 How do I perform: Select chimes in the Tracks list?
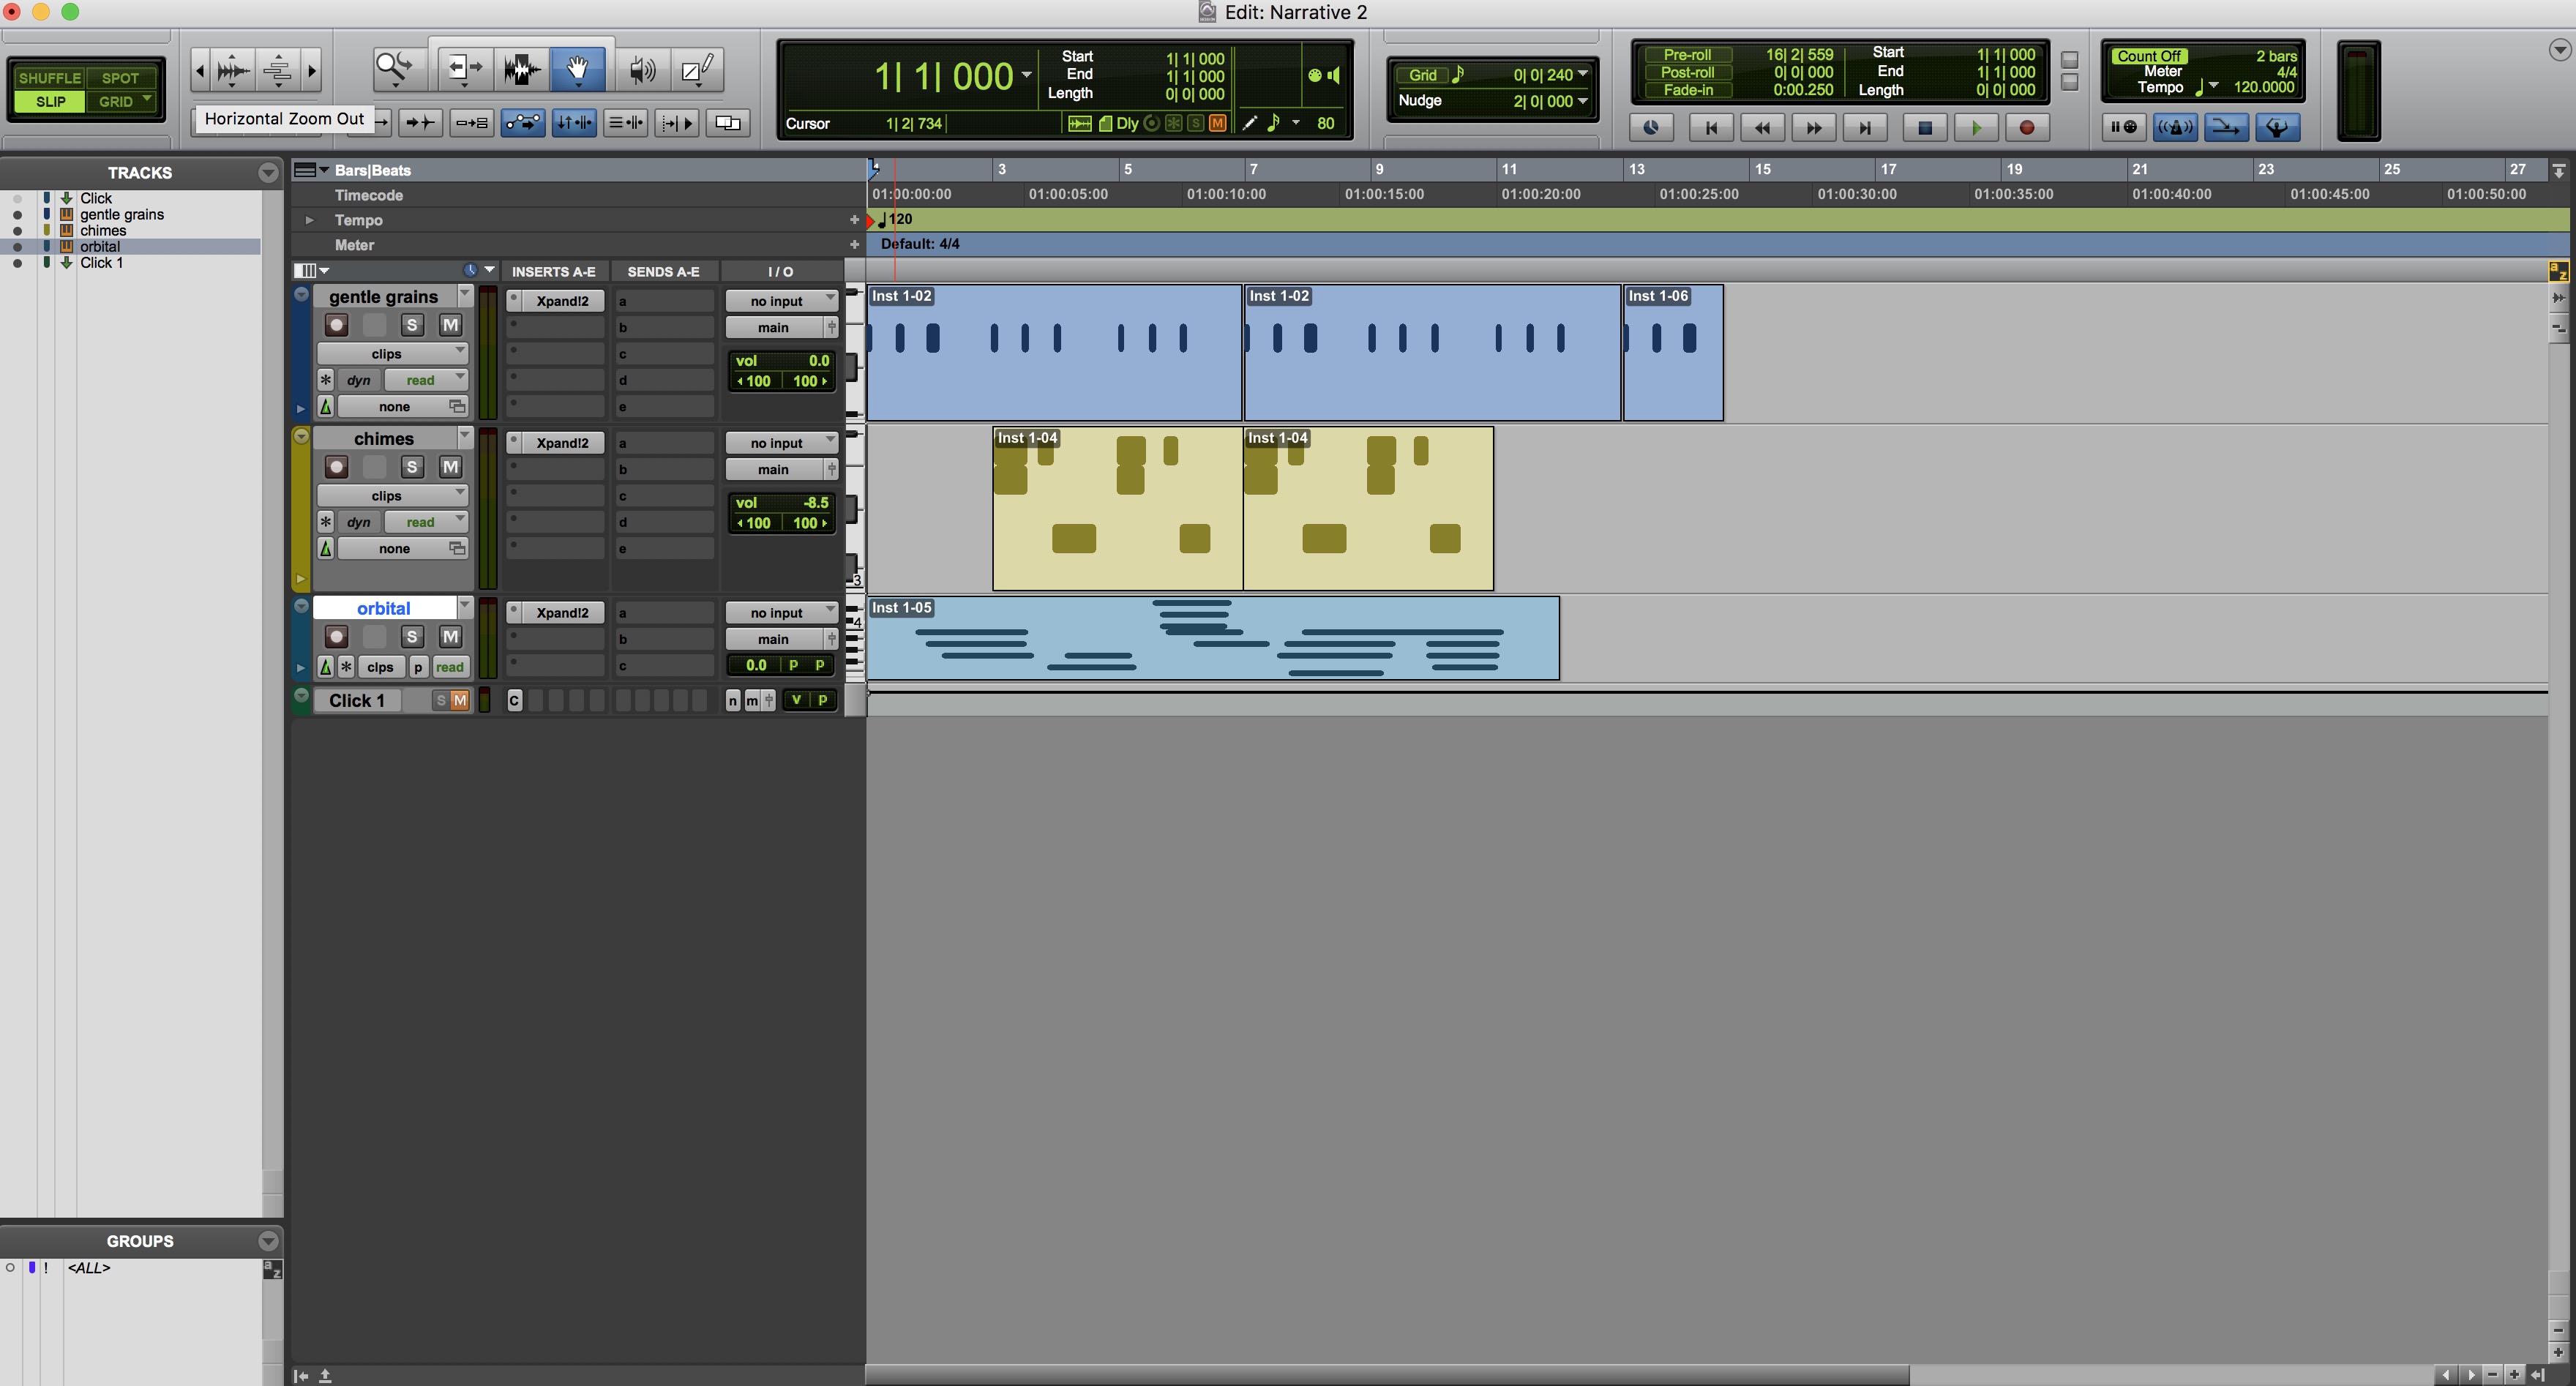(103, 231)
